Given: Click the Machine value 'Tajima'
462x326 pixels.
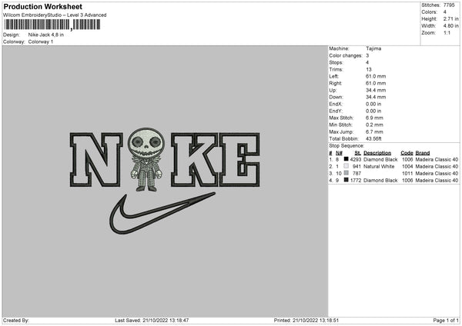Looking at the screenshot, I should [373, 48].
